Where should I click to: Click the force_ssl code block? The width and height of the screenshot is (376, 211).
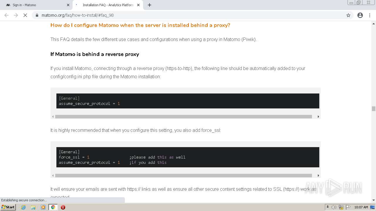click(188, 157)
